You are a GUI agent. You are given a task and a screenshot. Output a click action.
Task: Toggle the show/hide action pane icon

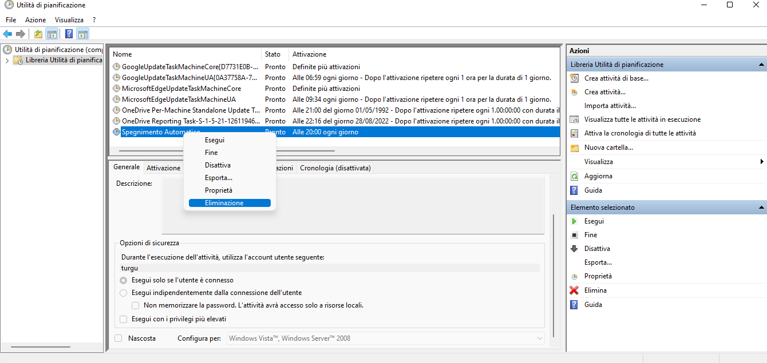tap(82, 34)
